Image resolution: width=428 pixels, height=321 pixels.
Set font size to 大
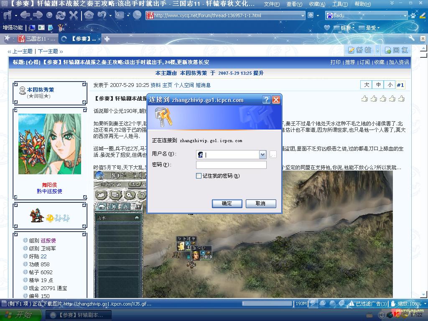[366, 85]
